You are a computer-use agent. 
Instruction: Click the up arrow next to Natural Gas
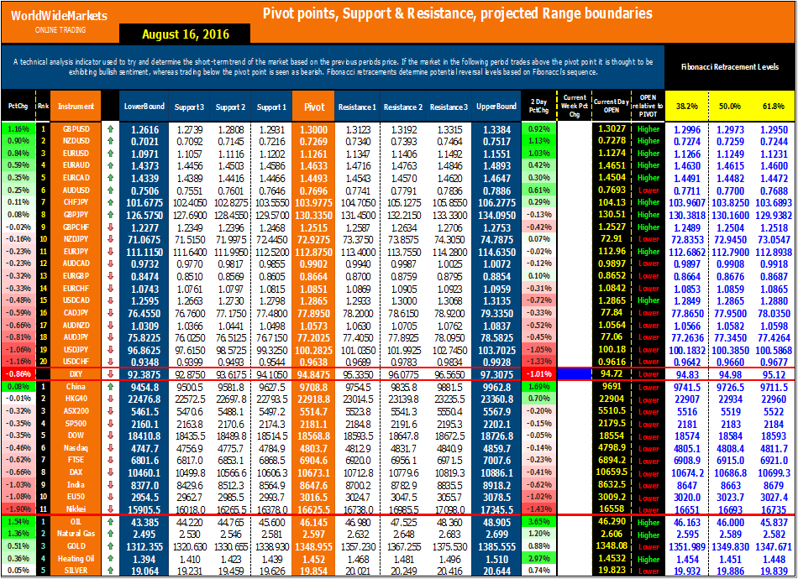pos(110,534)
